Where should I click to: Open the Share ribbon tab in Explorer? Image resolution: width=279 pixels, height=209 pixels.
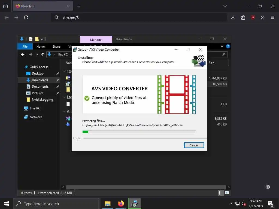pos(56,47)
